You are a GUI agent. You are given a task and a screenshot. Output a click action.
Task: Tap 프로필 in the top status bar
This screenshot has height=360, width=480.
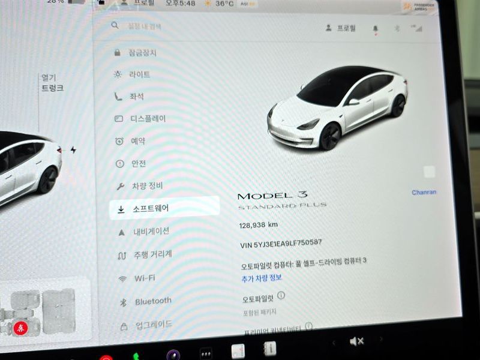pos(139,3)
